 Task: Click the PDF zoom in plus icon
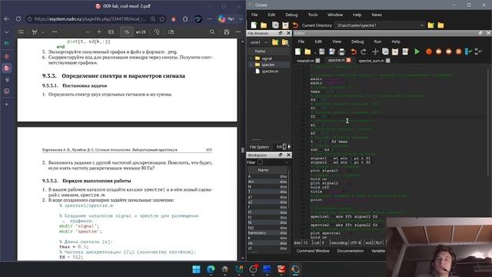[99, 32]
